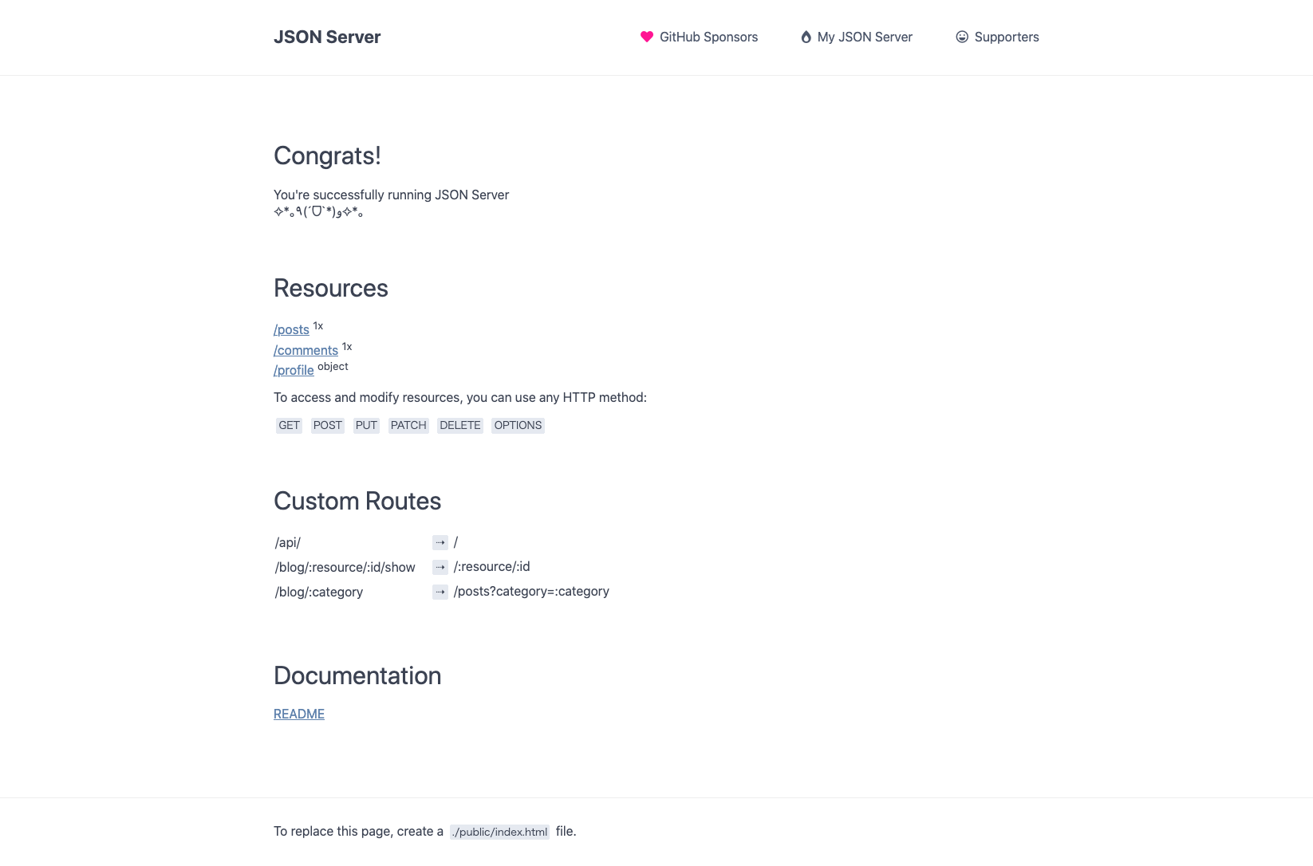Open the /profile resource link
Viewport: 1313px width, 866px height.
pos(294,370)
